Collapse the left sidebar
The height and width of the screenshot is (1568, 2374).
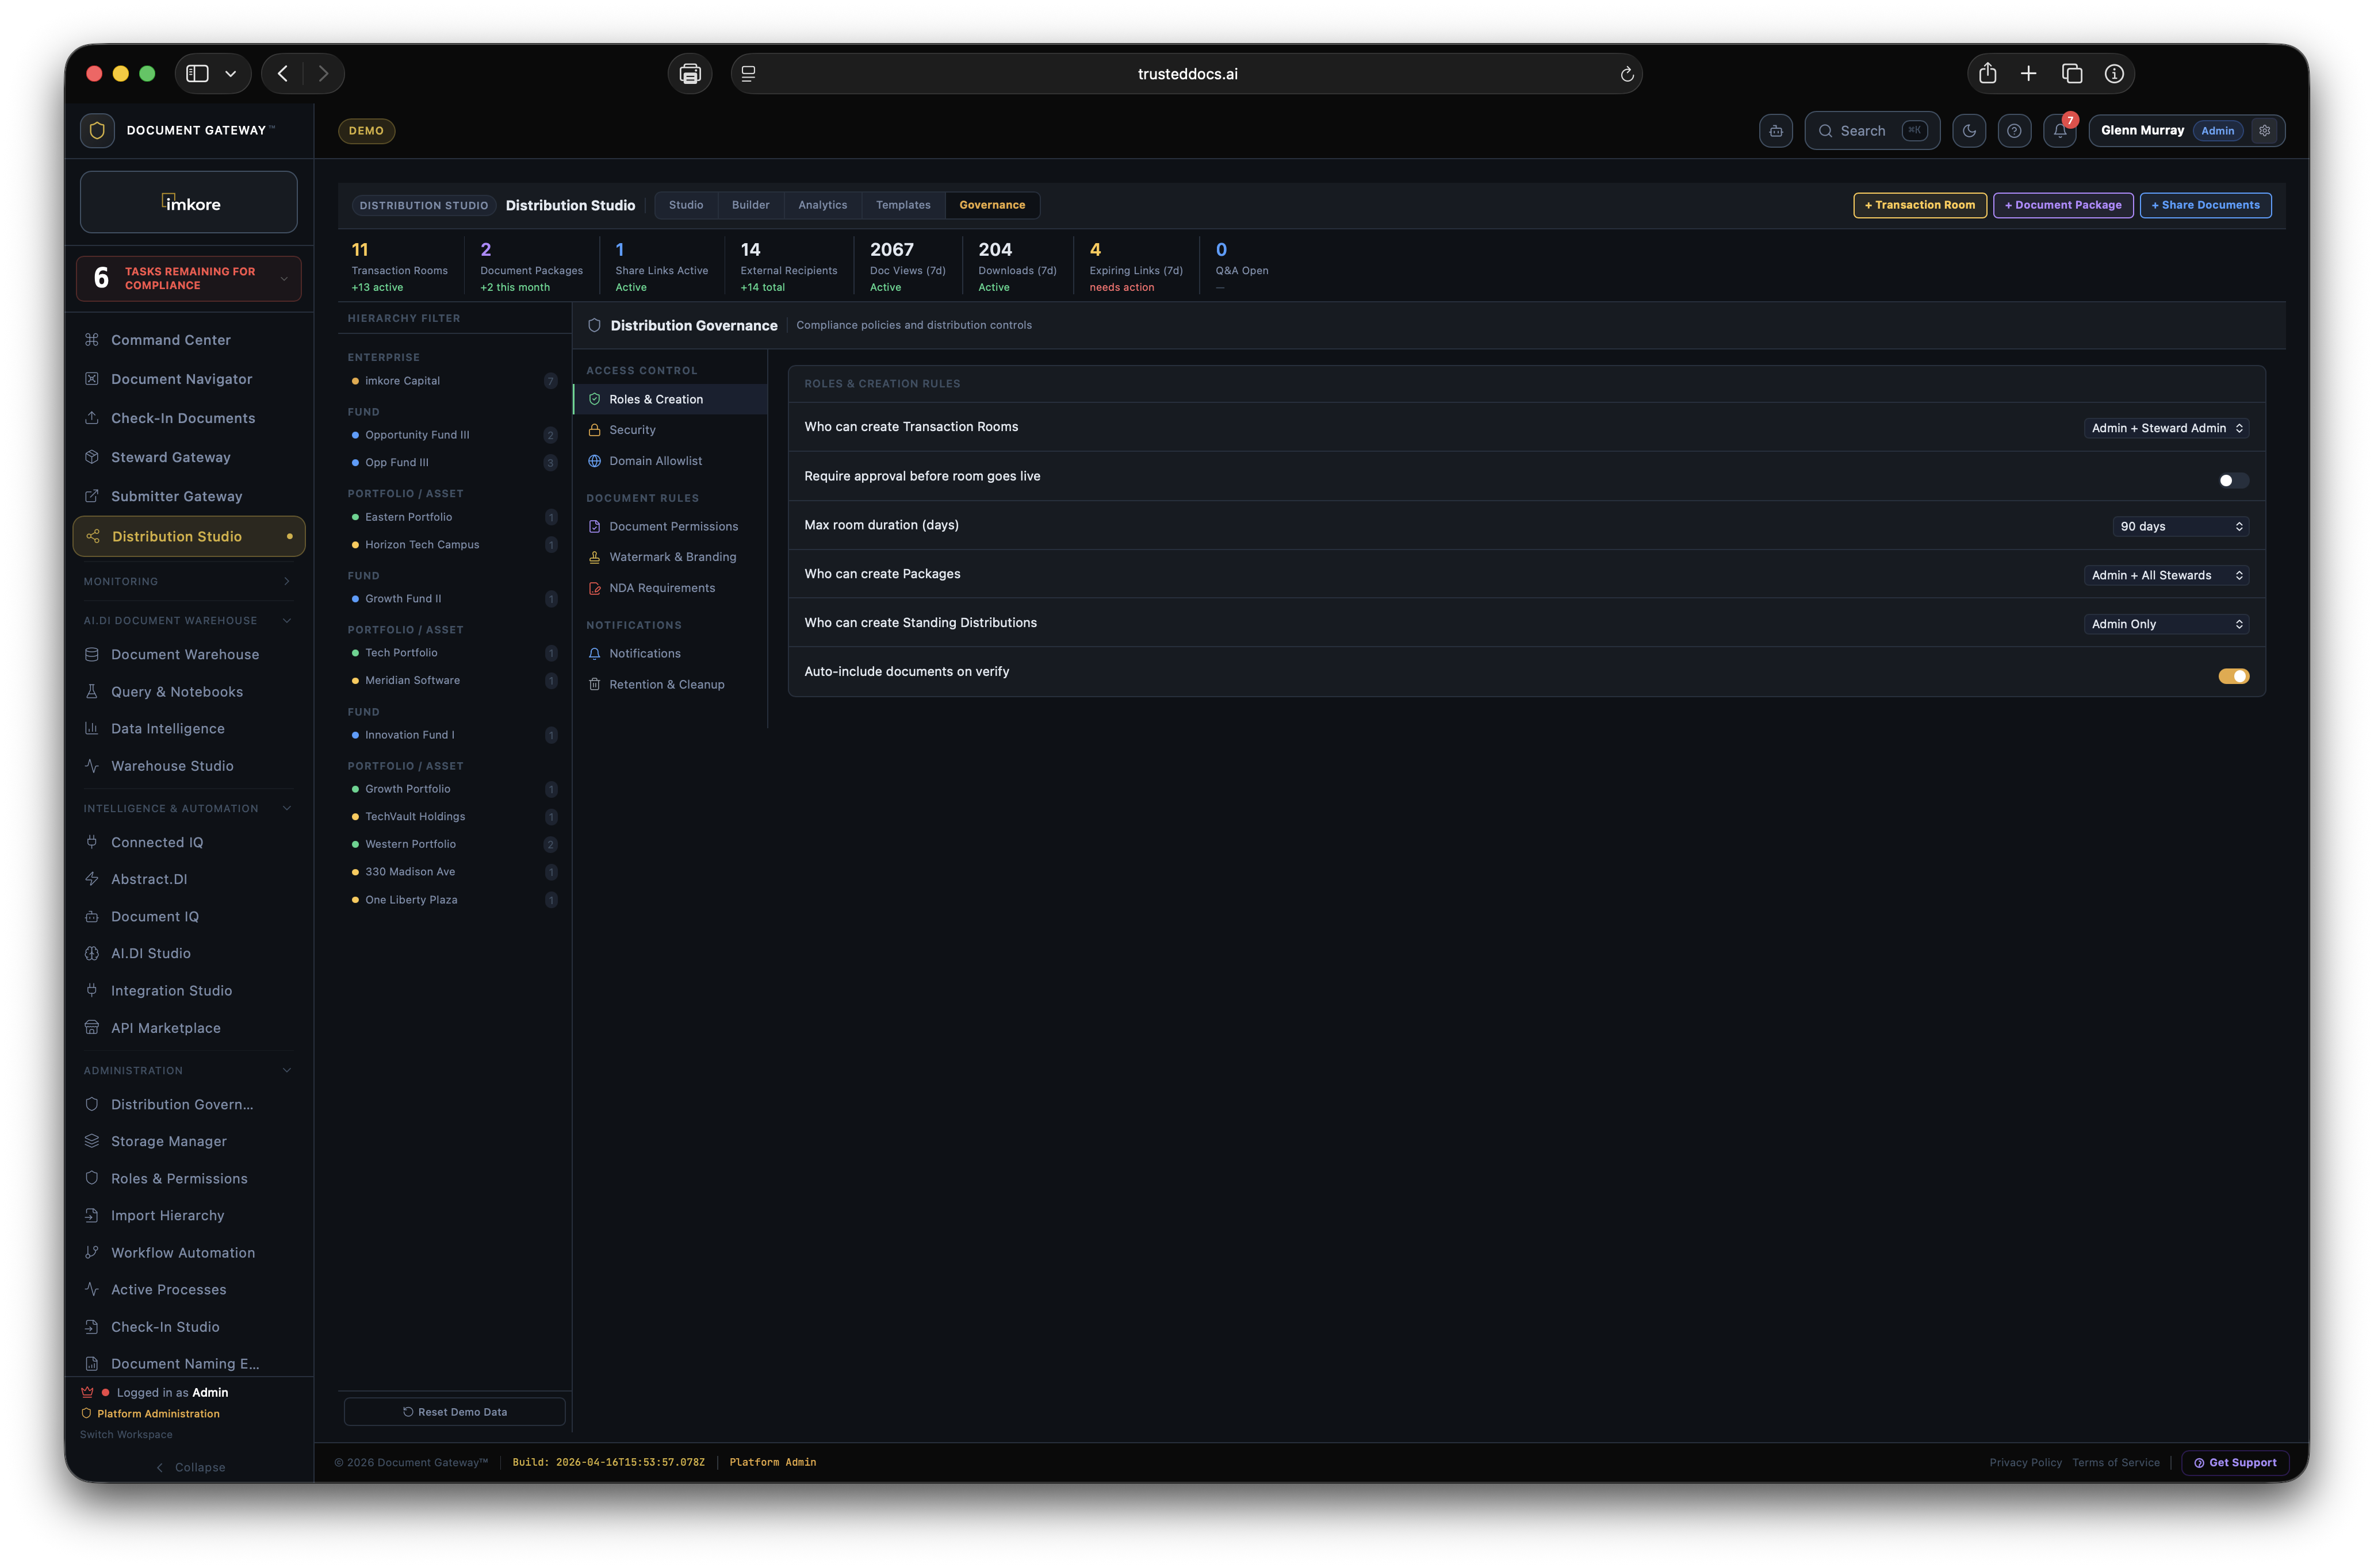pyautogui.click(x=190, y=1468)
